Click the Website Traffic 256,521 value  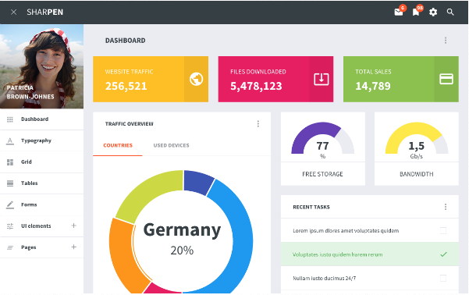point(126,86)
